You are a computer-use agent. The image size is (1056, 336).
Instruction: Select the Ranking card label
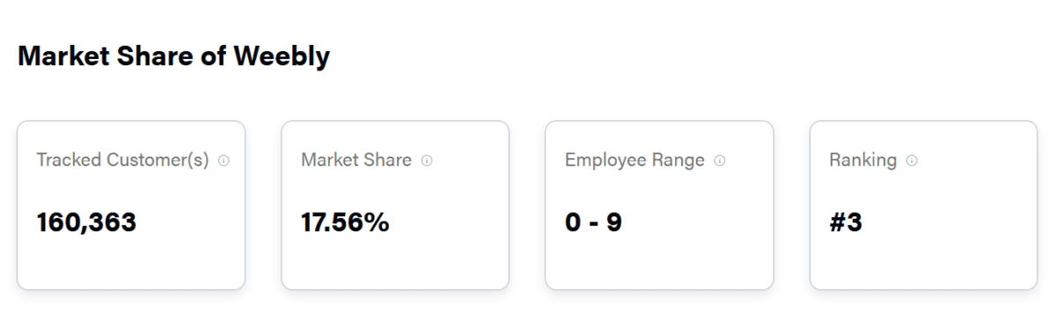pos(862,160)
